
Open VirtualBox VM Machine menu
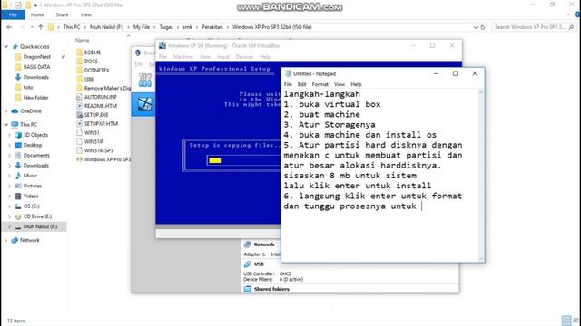coord(183,57)
